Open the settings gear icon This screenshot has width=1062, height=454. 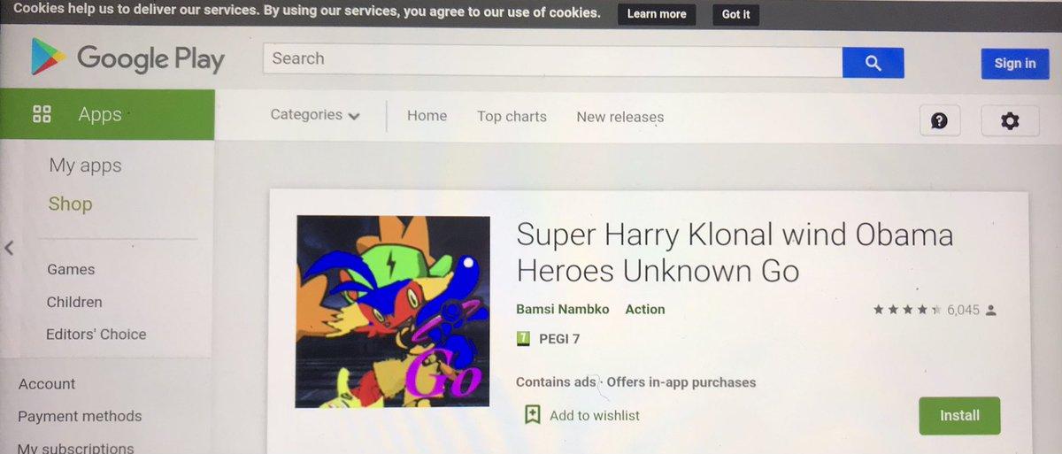1010,120
